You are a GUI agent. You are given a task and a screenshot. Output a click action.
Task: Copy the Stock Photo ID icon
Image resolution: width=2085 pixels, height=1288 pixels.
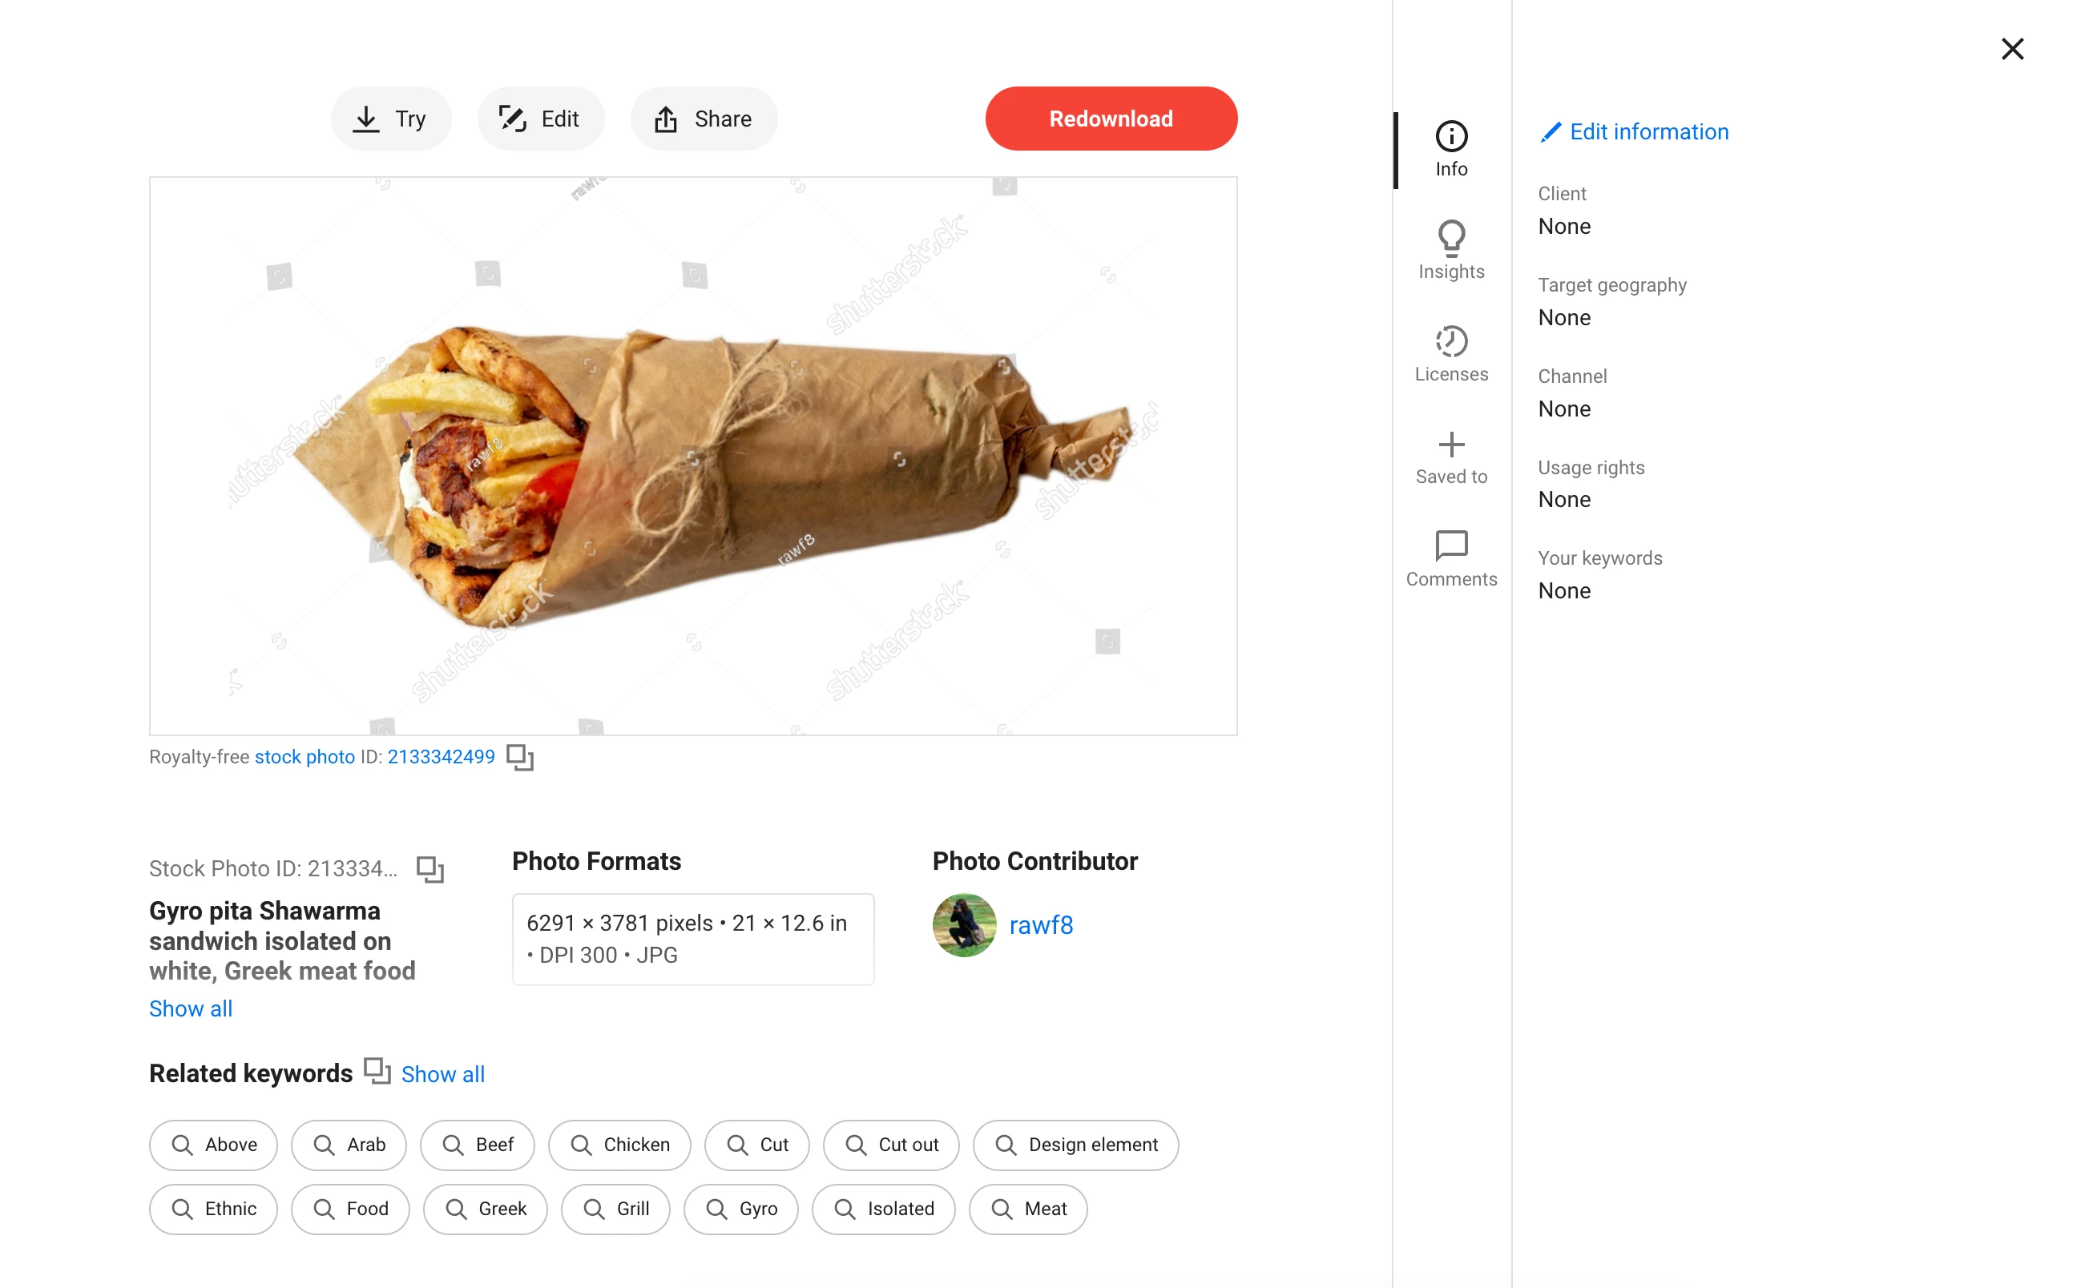click(430, 869)
